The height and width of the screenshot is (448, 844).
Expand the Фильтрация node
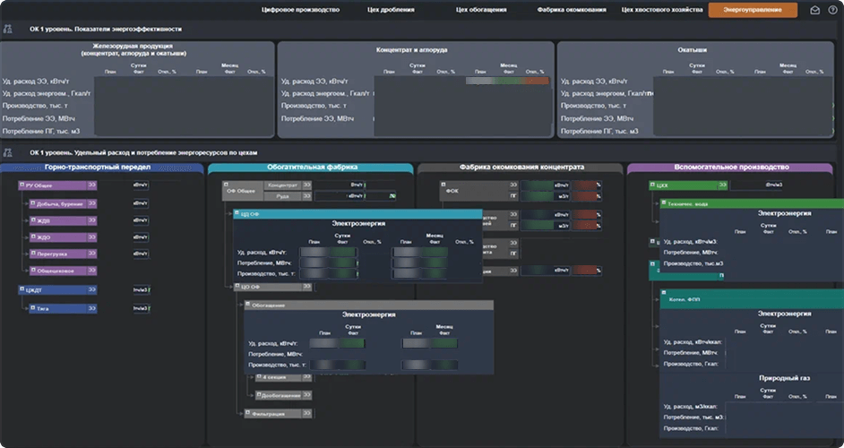click(248, 413)
